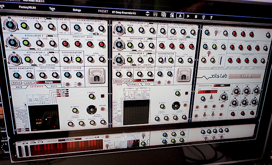Select the A preset comparison slot

pyautogui.click(x=180, y=16)
